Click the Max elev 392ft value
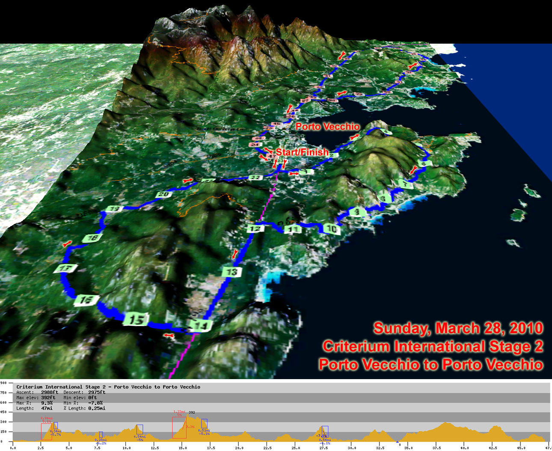Image resolution: width=552 pixels, height=451 pixels. click(x=48, y=398)
